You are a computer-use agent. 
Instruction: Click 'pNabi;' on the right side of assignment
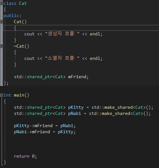click(x=68, y=126)
